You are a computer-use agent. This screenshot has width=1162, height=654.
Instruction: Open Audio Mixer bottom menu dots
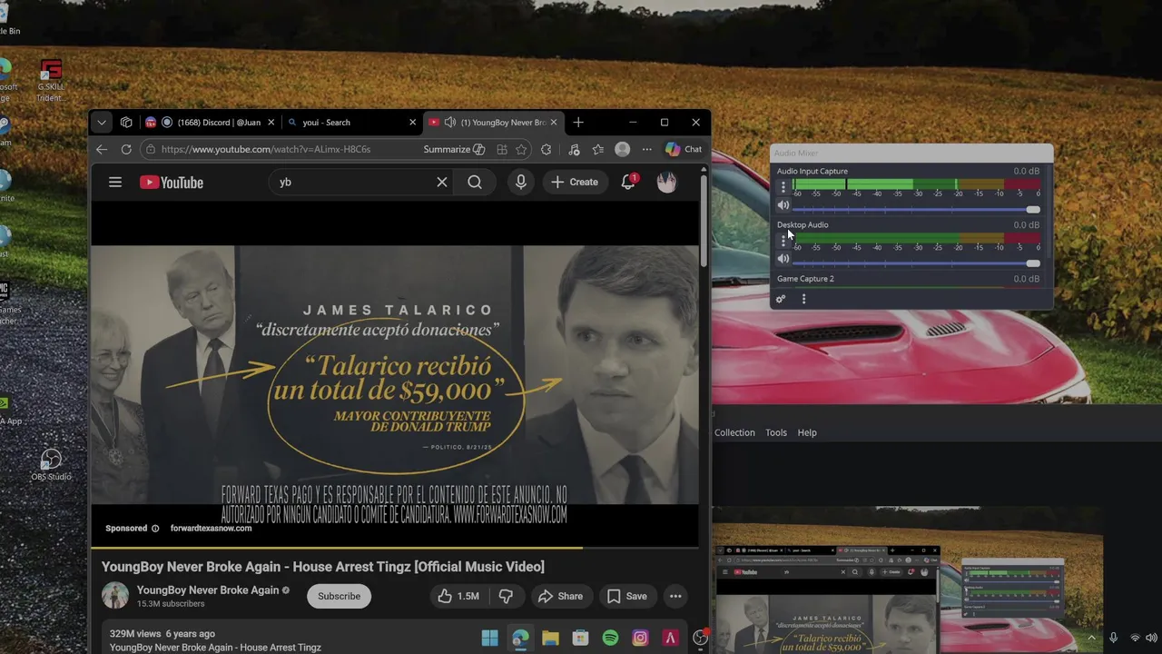(x=803, y=299)
